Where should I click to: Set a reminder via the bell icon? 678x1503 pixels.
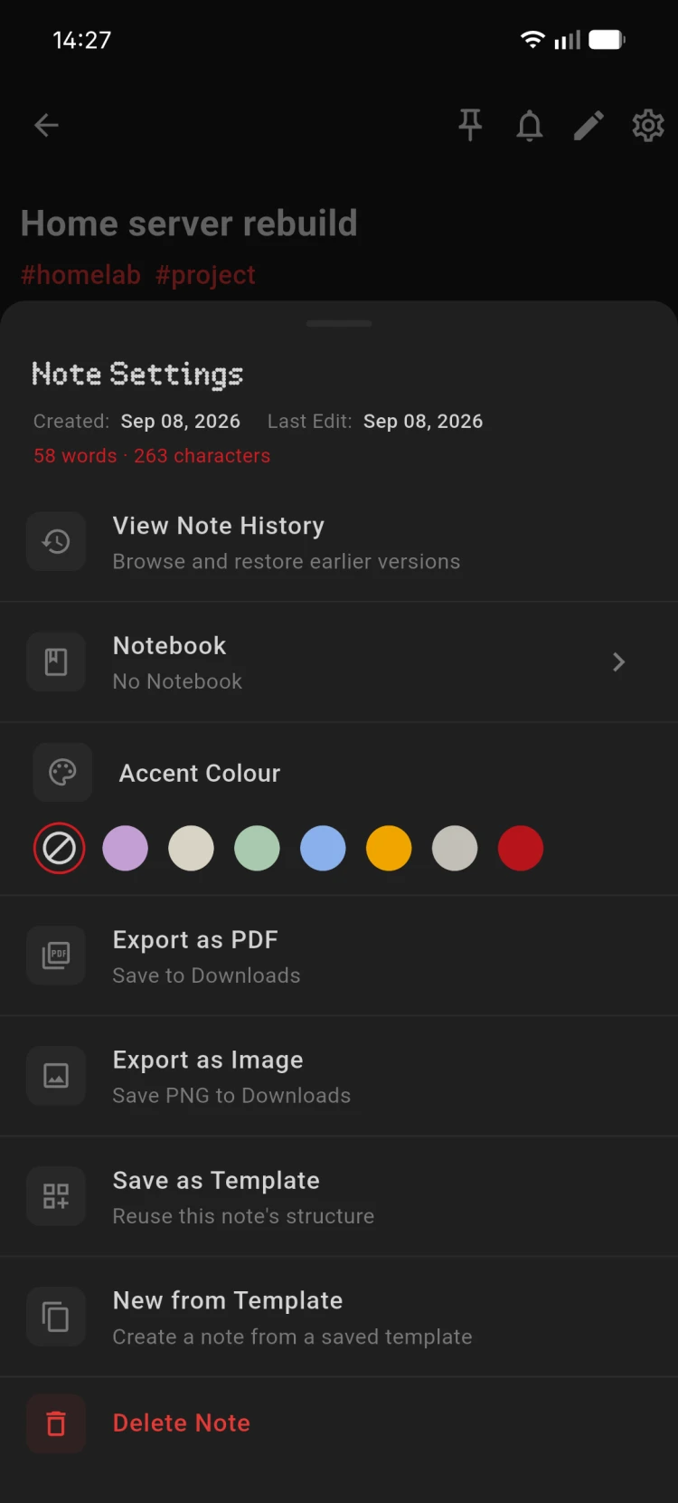530,126
